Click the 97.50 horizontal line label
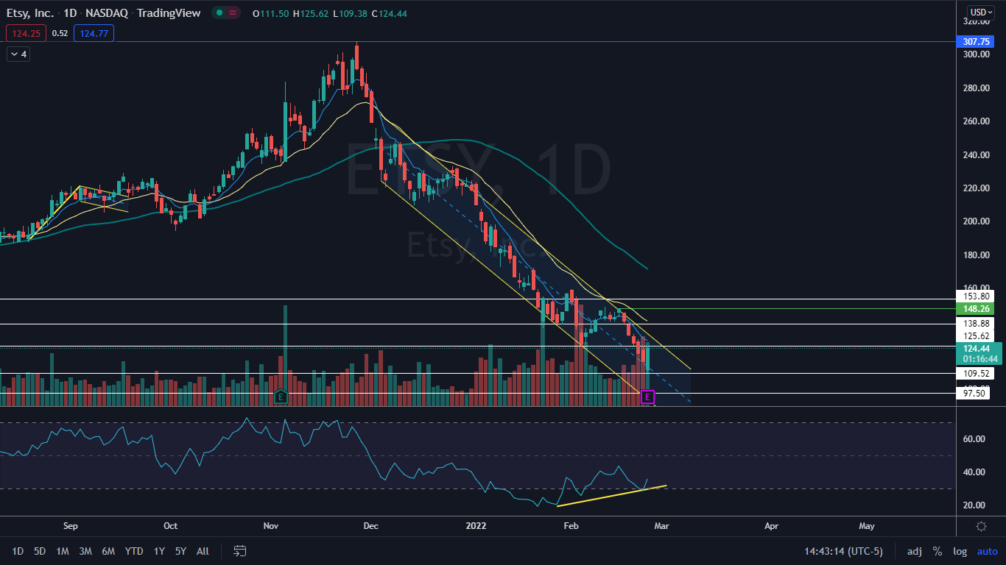The image size is (1006, 565). click(972, 394)
